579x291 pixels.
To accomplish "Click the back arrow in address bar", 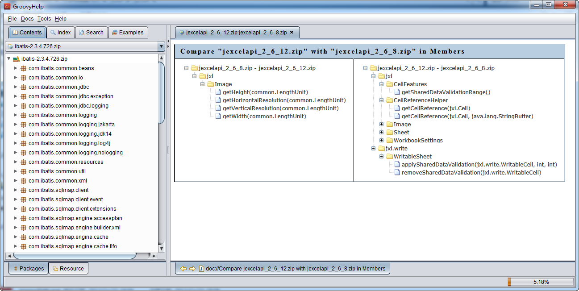I will [x=183, y=269].
